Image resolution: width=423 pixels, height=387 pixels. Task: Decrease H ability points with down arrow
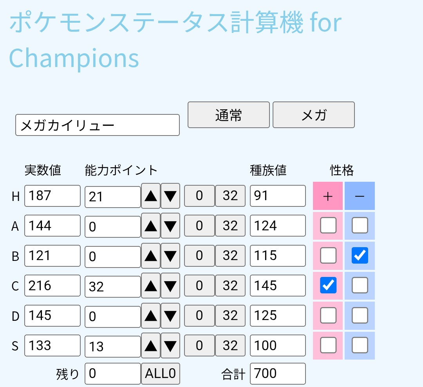click(170, 196)
